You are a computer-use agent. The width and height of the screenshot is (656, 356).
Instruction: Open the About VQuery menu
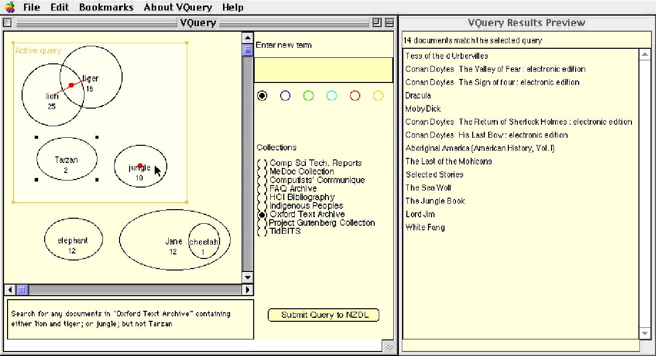178,8
